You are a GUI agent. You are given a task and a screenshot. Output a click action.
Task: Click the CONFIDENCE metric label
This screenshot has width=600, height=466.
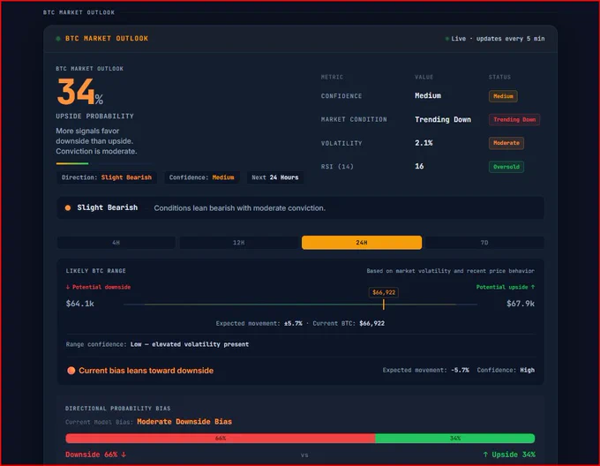[341, 96]
